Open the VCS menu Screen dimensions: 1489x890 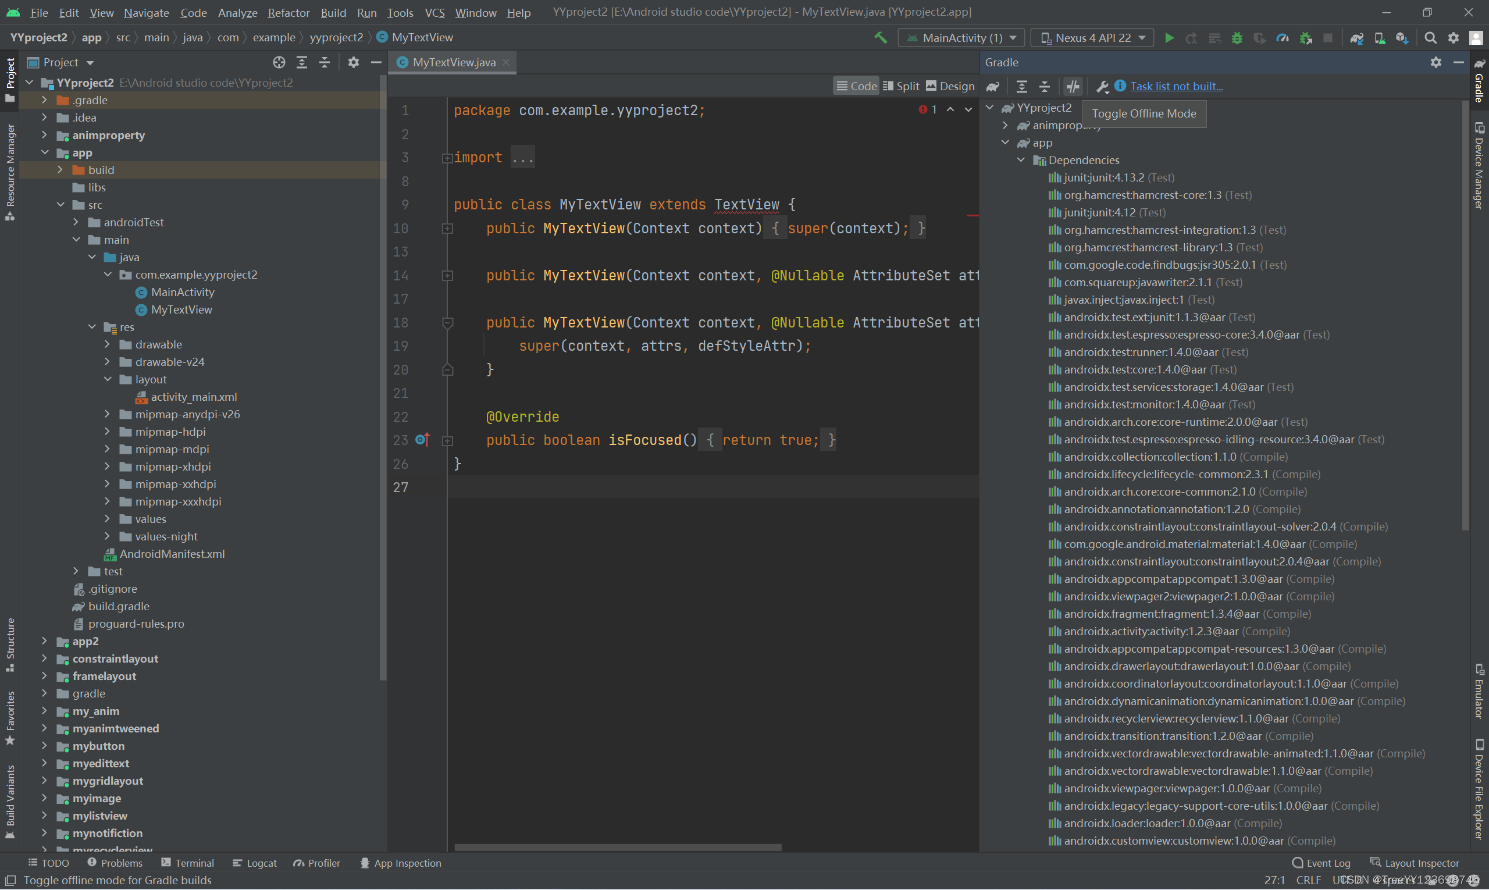click(434, 13)
